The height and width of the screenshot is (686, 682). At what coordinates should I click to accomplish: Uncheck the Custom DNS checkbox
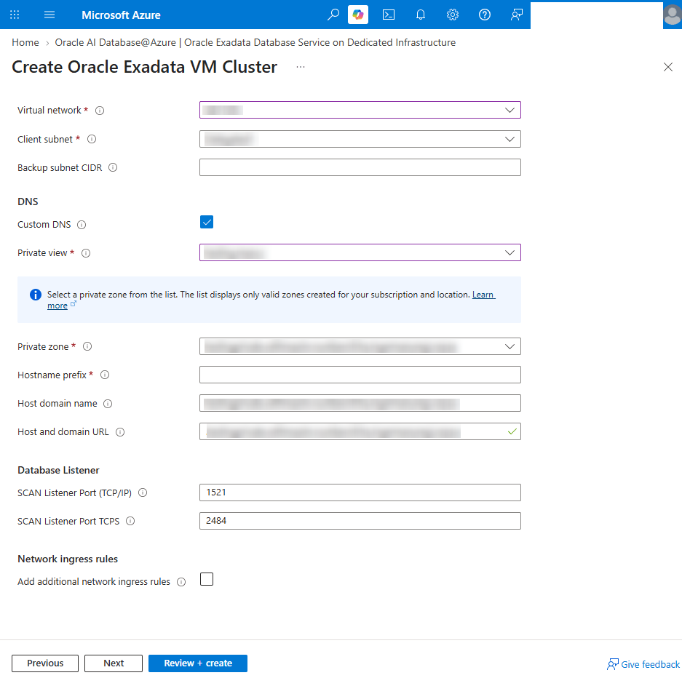pyautogui.click(x=207, y=223)
